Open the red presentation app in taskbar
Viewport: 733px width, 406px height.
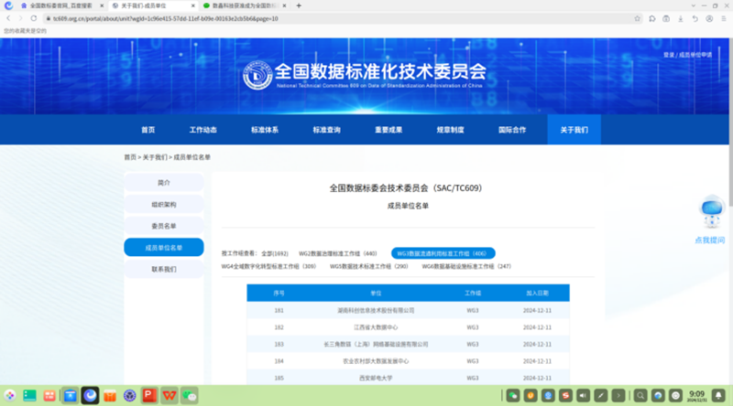click(x=148, y=395)
